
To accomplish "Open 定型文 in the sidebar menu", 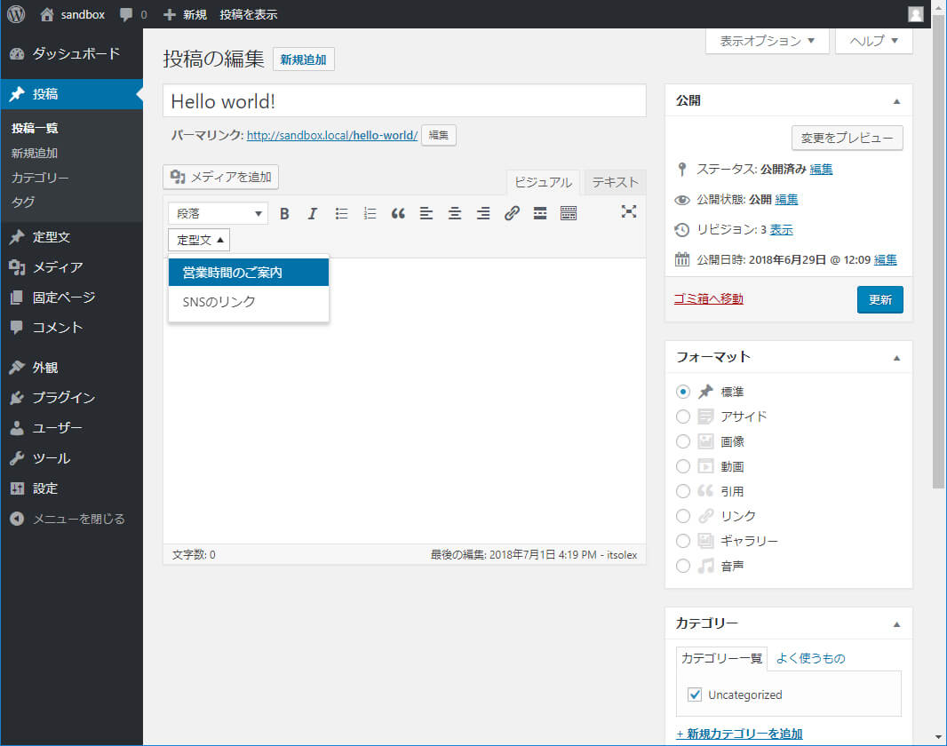I will [x=71, y=237].
